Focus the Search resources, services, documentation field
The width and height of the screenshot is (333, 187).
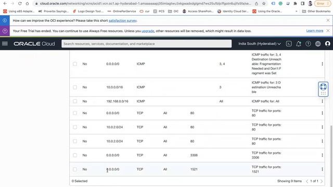pyautogui.click(x=147, y=44)
